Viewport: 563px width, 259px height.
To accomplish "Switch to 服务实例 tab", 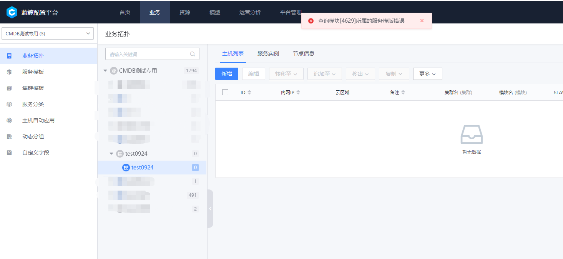I will [268, 53].
